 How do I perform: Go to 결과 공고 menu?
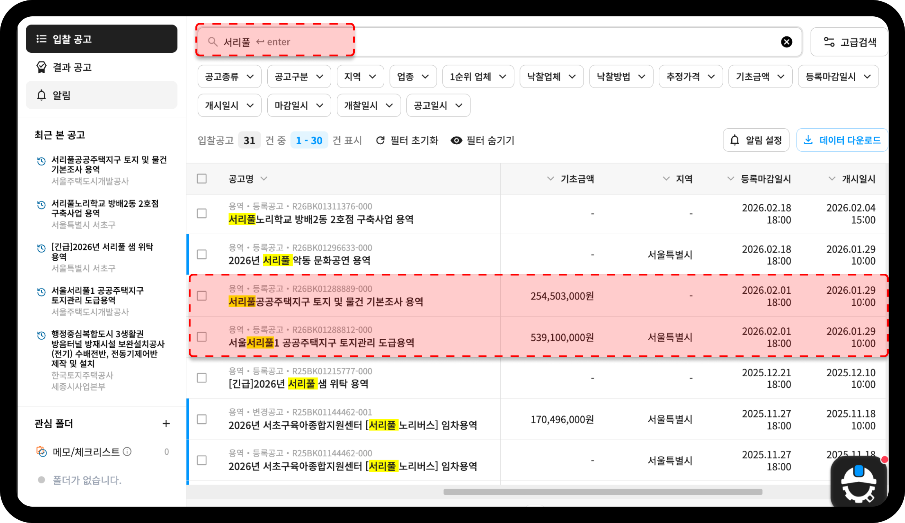point(101,67)
